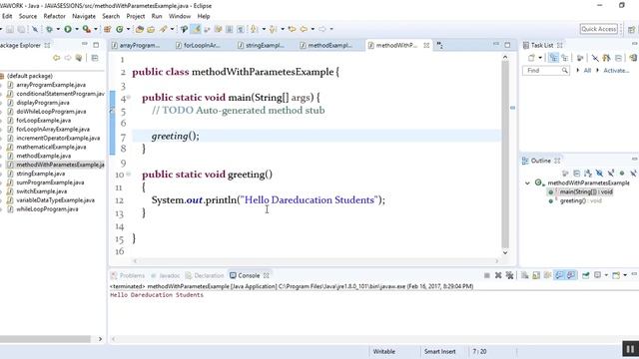Click the Pin Console icon
639x359 pixels.
[586, 275]
